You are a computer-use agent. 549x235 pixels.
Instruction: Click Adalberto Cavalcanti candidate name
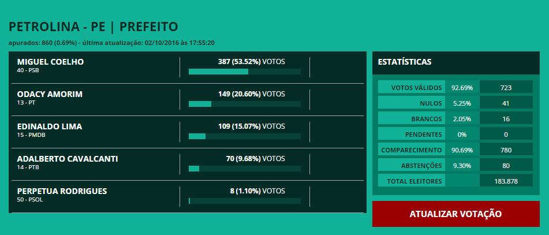click(67, 159)
